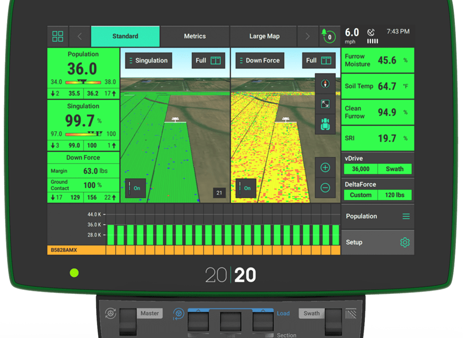Open the alerts bell showing 0
The width and height of the screenshot is (463, 338).
click(329, 37)
